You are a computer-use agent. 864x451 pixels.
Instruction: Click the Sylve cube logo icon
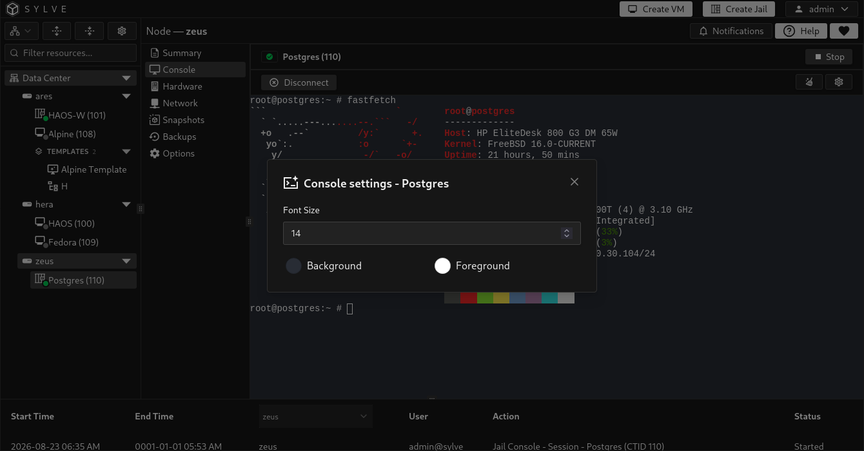[13, 9]
